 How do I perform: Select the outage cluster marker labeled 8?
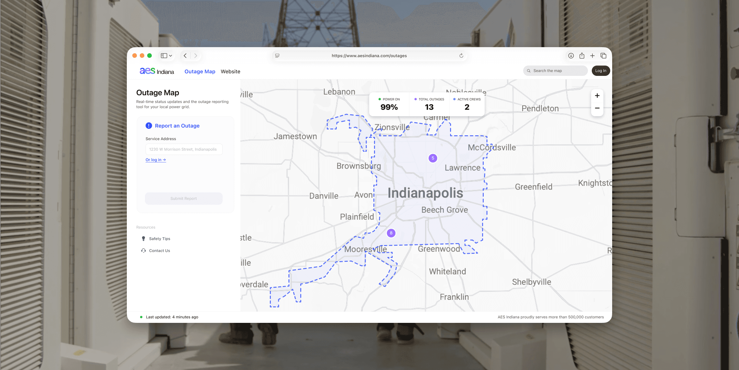click(391, 233)
